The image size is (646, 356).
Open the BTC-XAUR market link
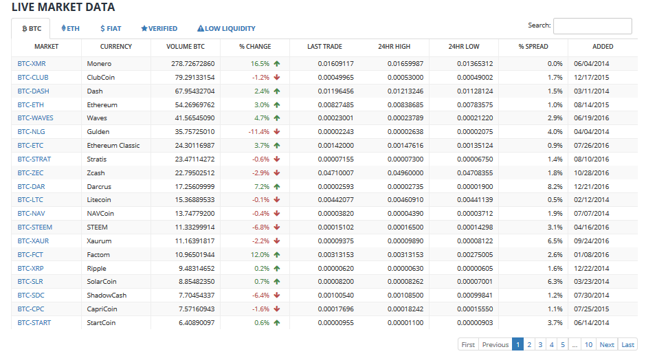click(33, 241)
